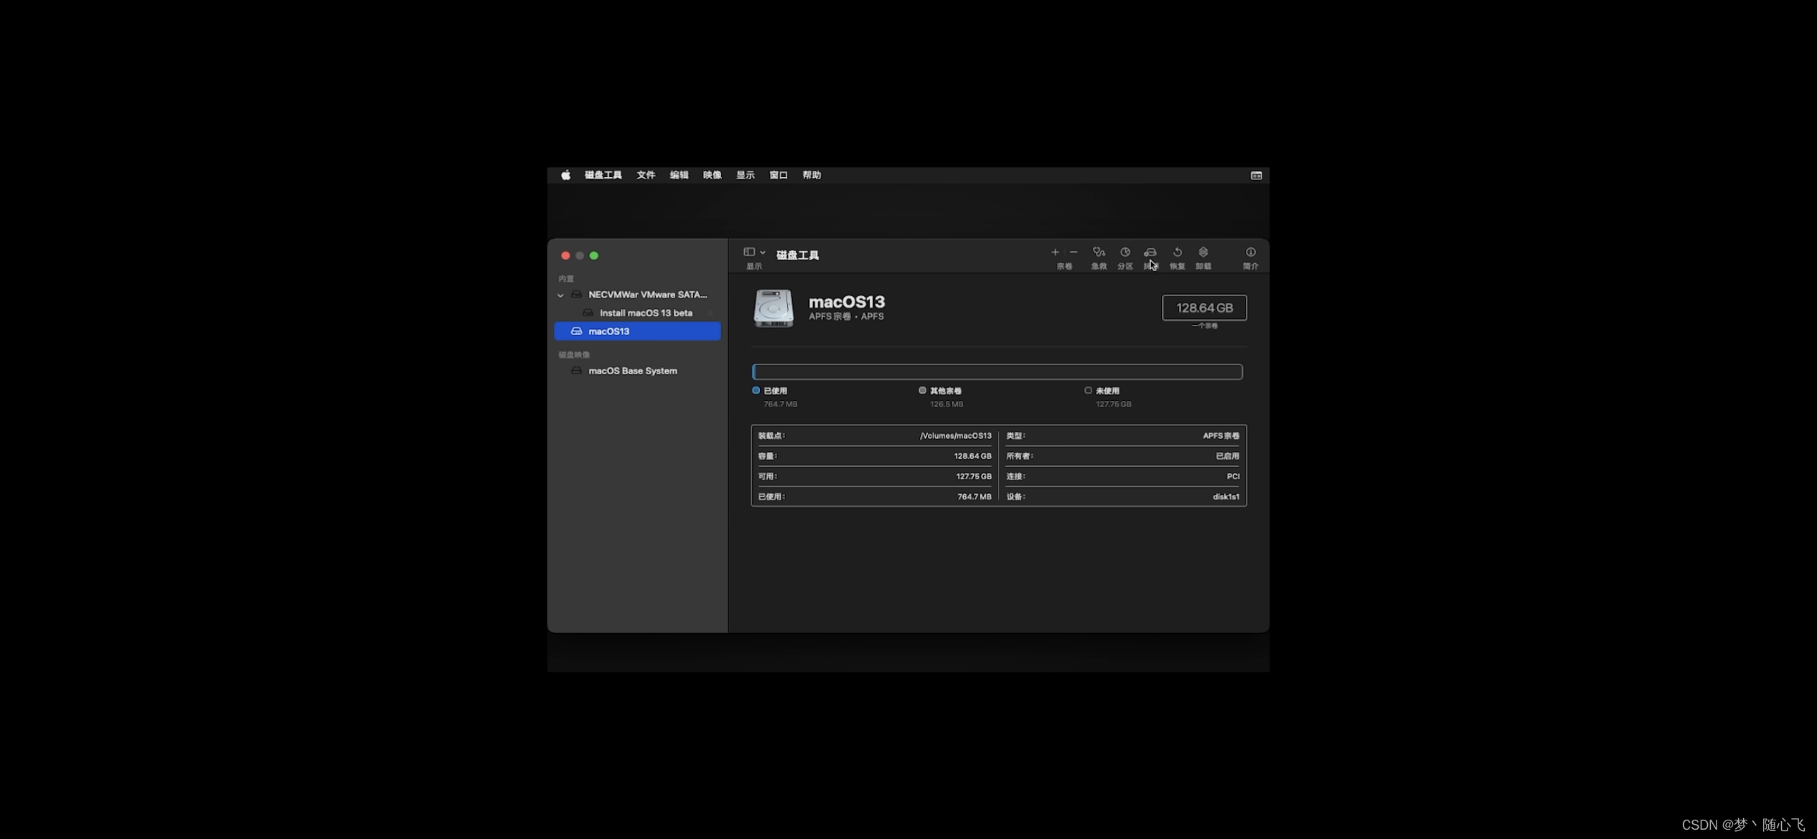Click the 127.75 GB available value in table
The width and height of the screenshot is (1817, 839).
pos(973,476)
